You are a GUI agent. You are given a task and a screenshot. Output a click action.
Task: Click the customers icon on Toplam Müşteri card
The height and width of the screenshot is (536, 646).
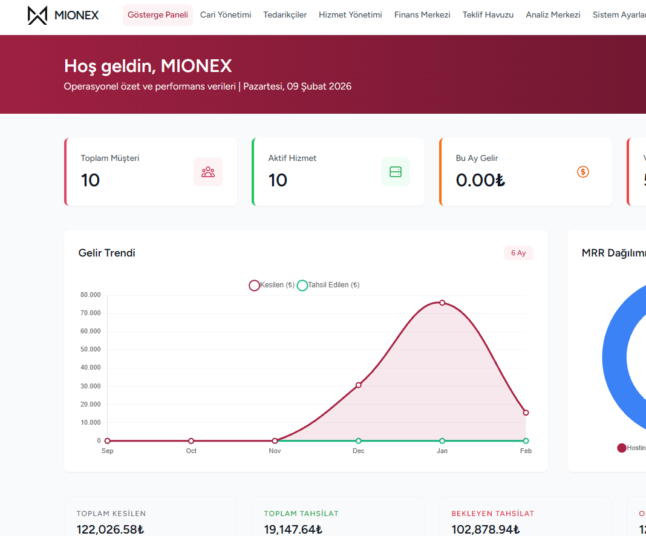(x=208, y=172)
